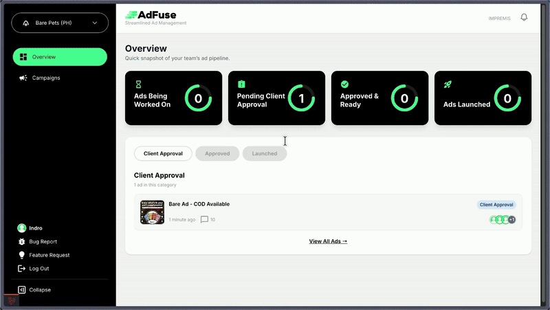Click the Bug Report bug icon
The image size is (550, 310).
22,242
